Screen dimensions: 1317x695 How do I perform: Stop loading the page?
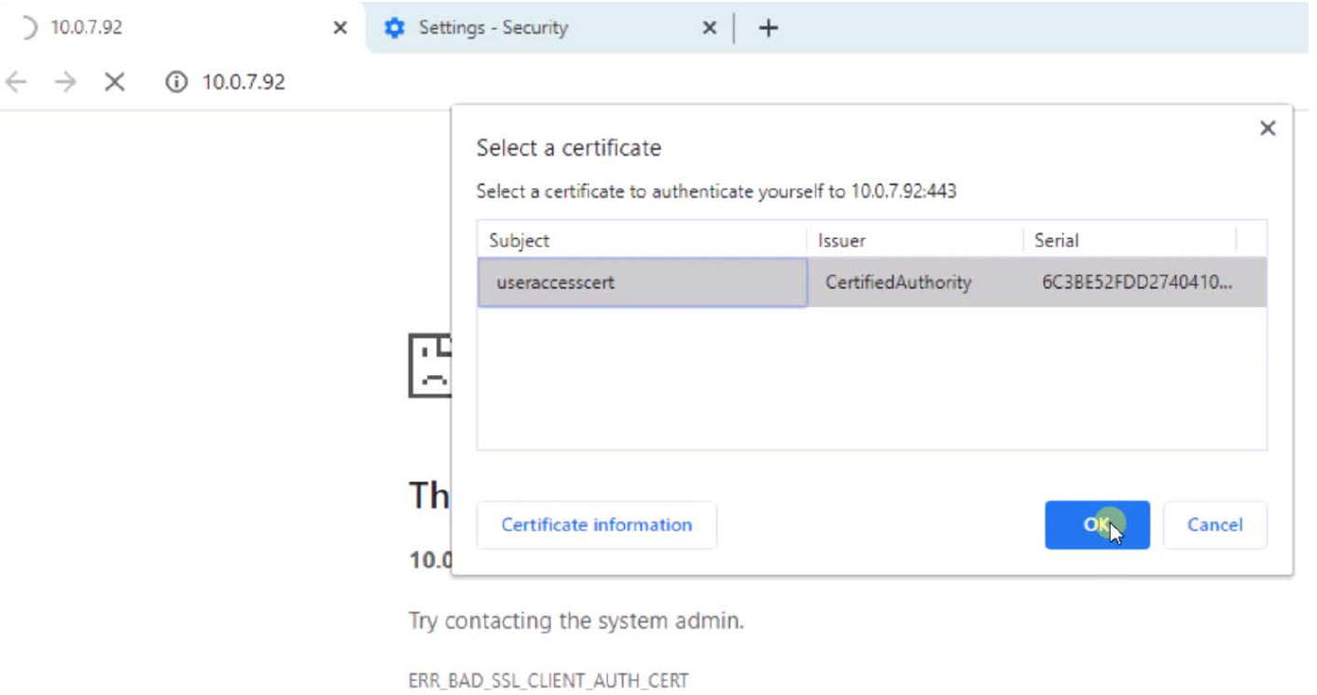[115, 82]
